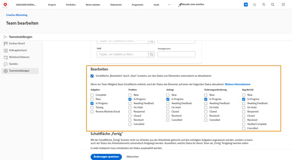Select Updates in the sidebar
The image size is (292, 160).
click(14, 64)
